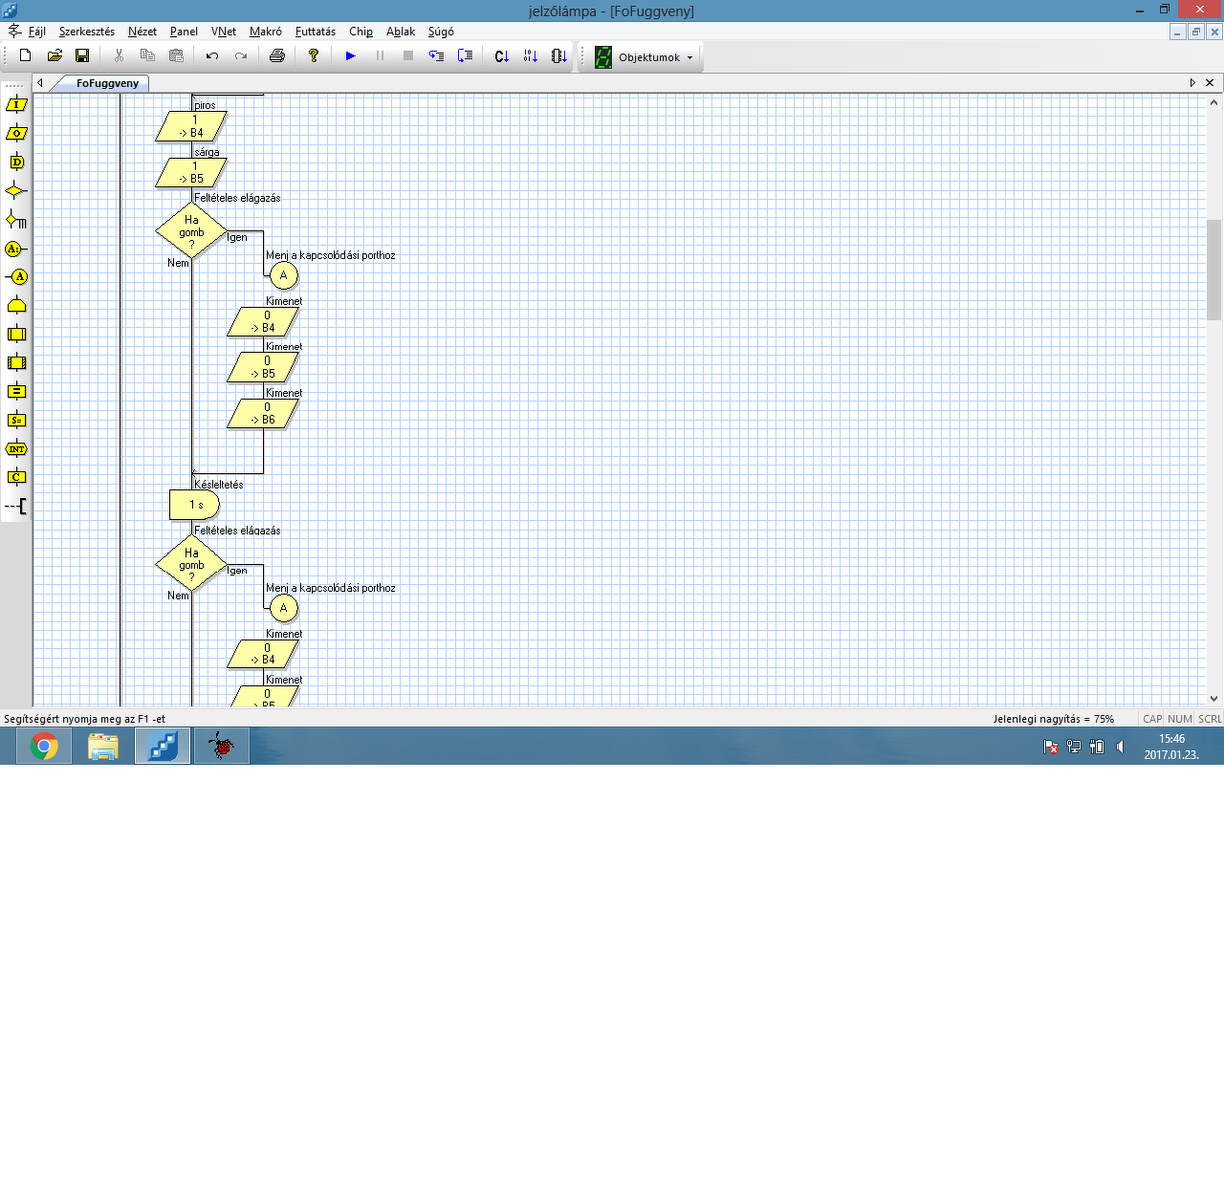Click the volume speaker tray icon

1120,747
